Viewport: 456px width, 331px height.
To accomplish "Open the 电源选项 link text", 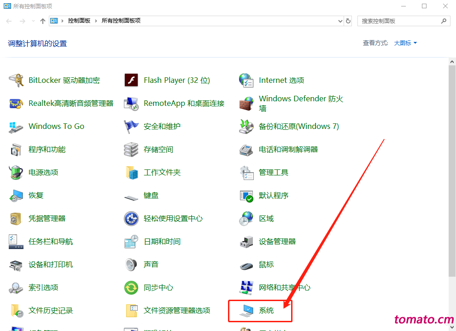I will (x=43, y=172).
